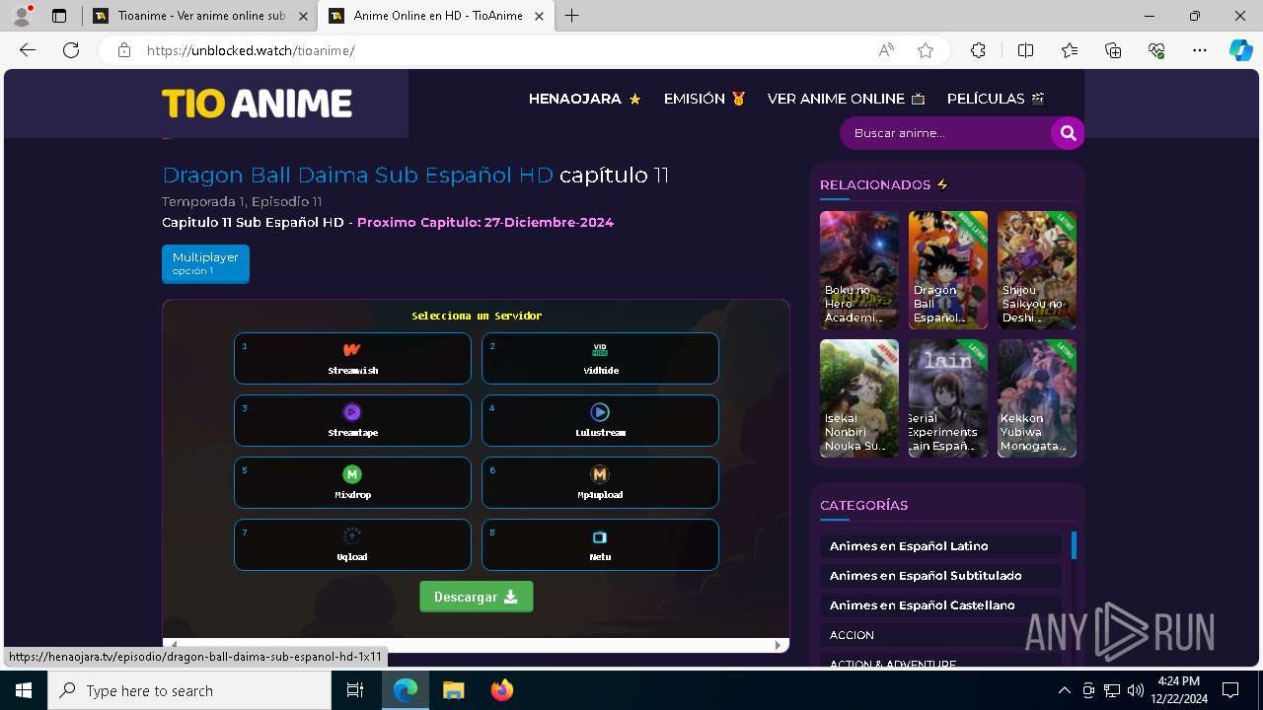Open the Dragon Ball Daima title link
The width and height of the screenshot is (1263, 710).
(x=357, y=176)
